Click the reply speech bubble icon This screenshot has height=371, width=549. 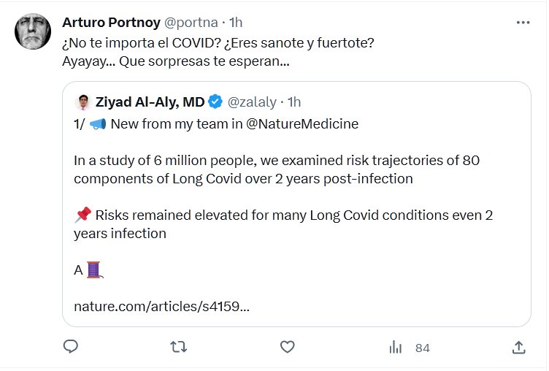click(x=71, y=348)
